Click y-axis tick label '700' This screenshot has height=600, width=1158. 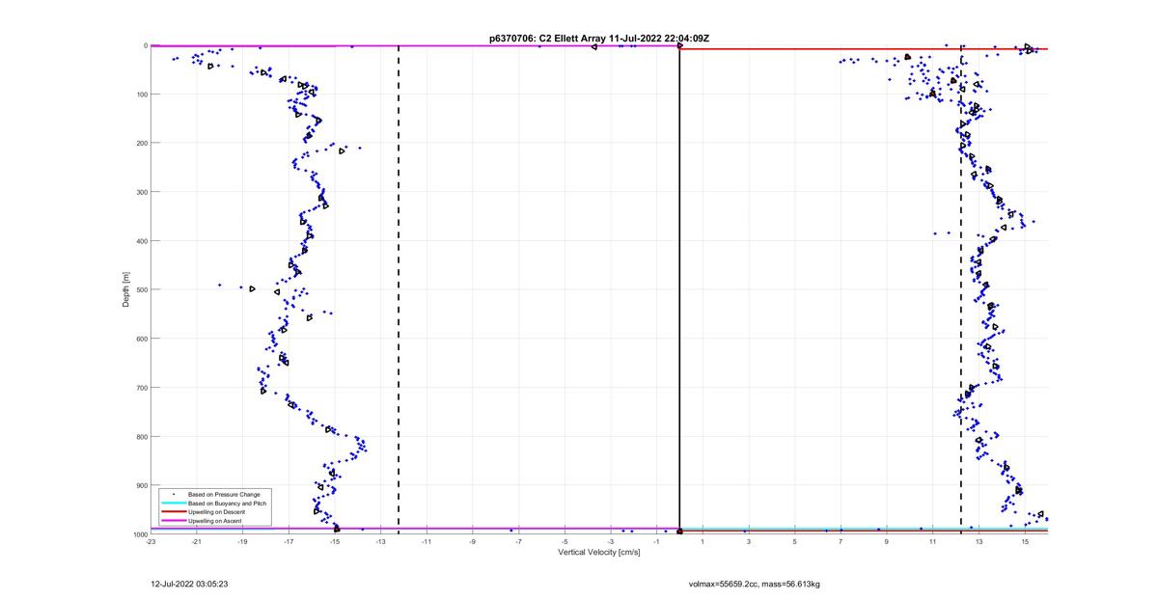141,388
